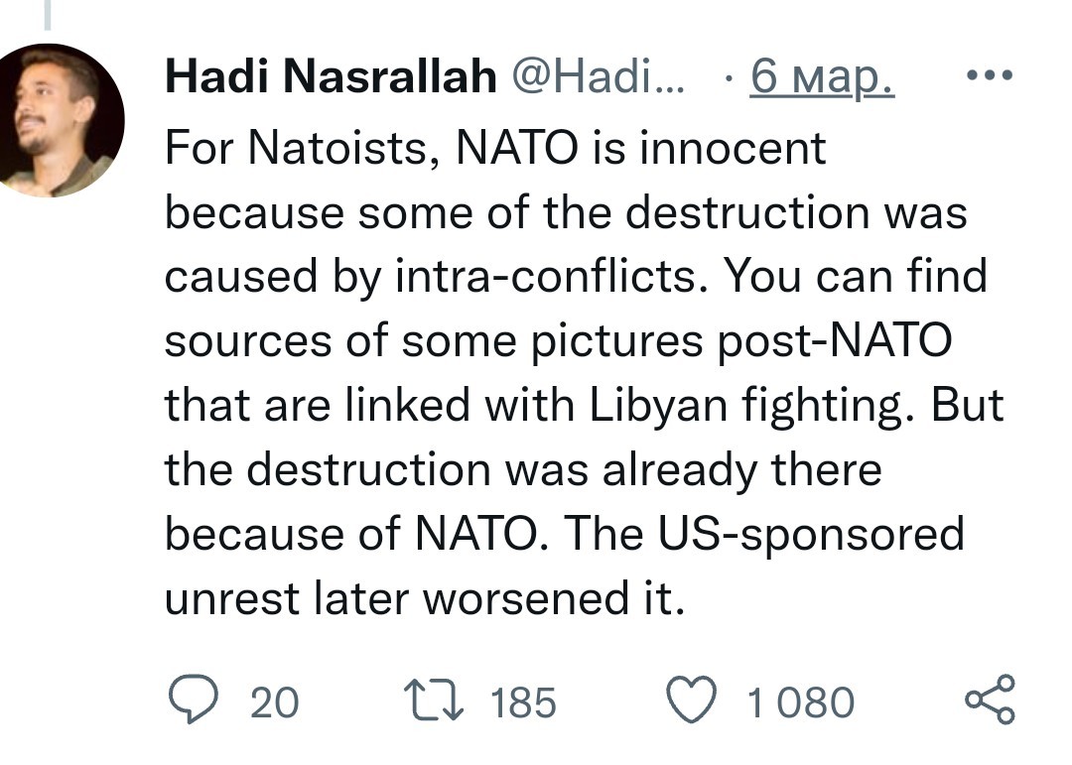Click the first line "For Natoists, NATO is innocent"
1072x765 pixels.
(x=495, y=148)
